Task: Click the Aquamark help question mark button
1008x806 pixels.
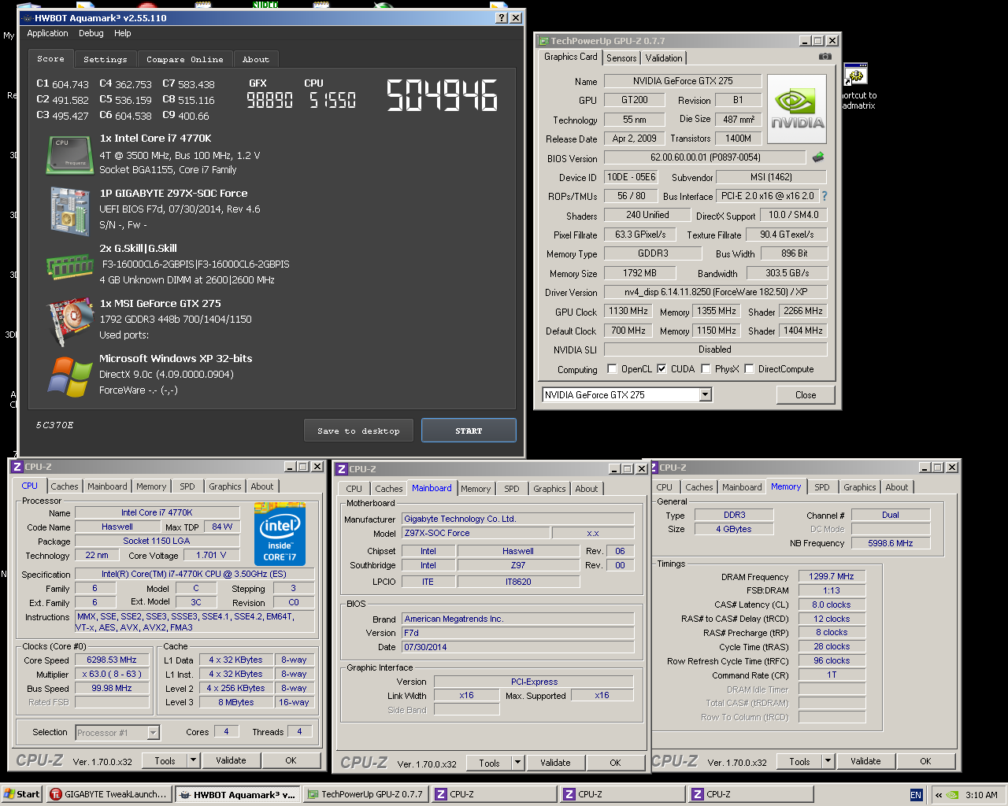Action: click(502, 17)
